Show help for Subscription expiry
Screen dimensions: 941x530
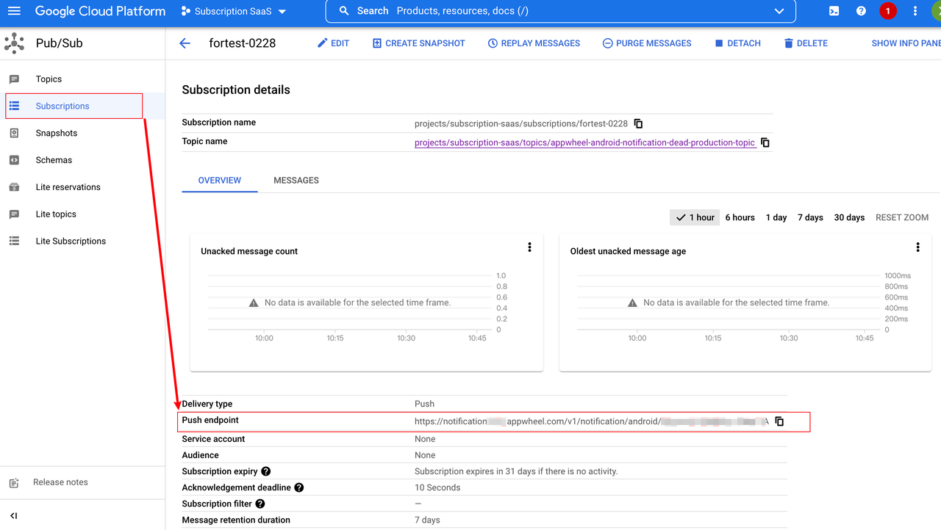pos(266,471)
